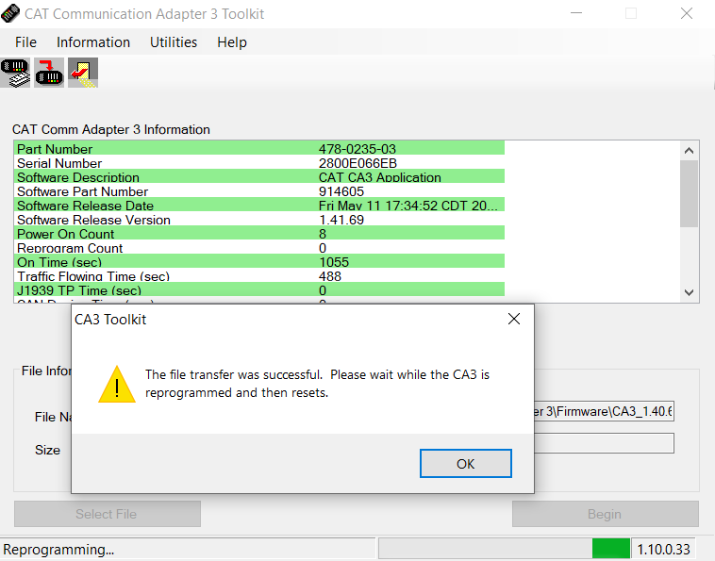This screenshot has height=561, width=715.
Task: Click toolkit version 1.10.0.33 in status bar
Action: tap(663, 549)
